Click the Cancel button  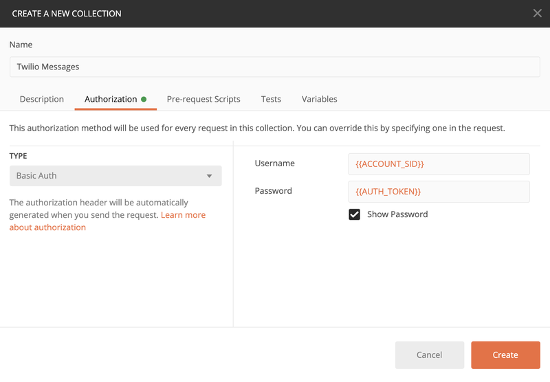pyautogui.click(x=429, y=355)
